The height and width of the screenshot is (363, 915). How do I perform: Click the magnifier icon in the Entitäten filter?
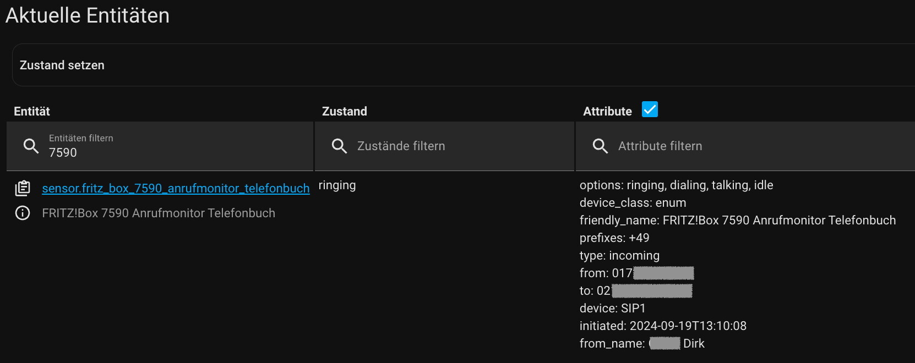31,146
